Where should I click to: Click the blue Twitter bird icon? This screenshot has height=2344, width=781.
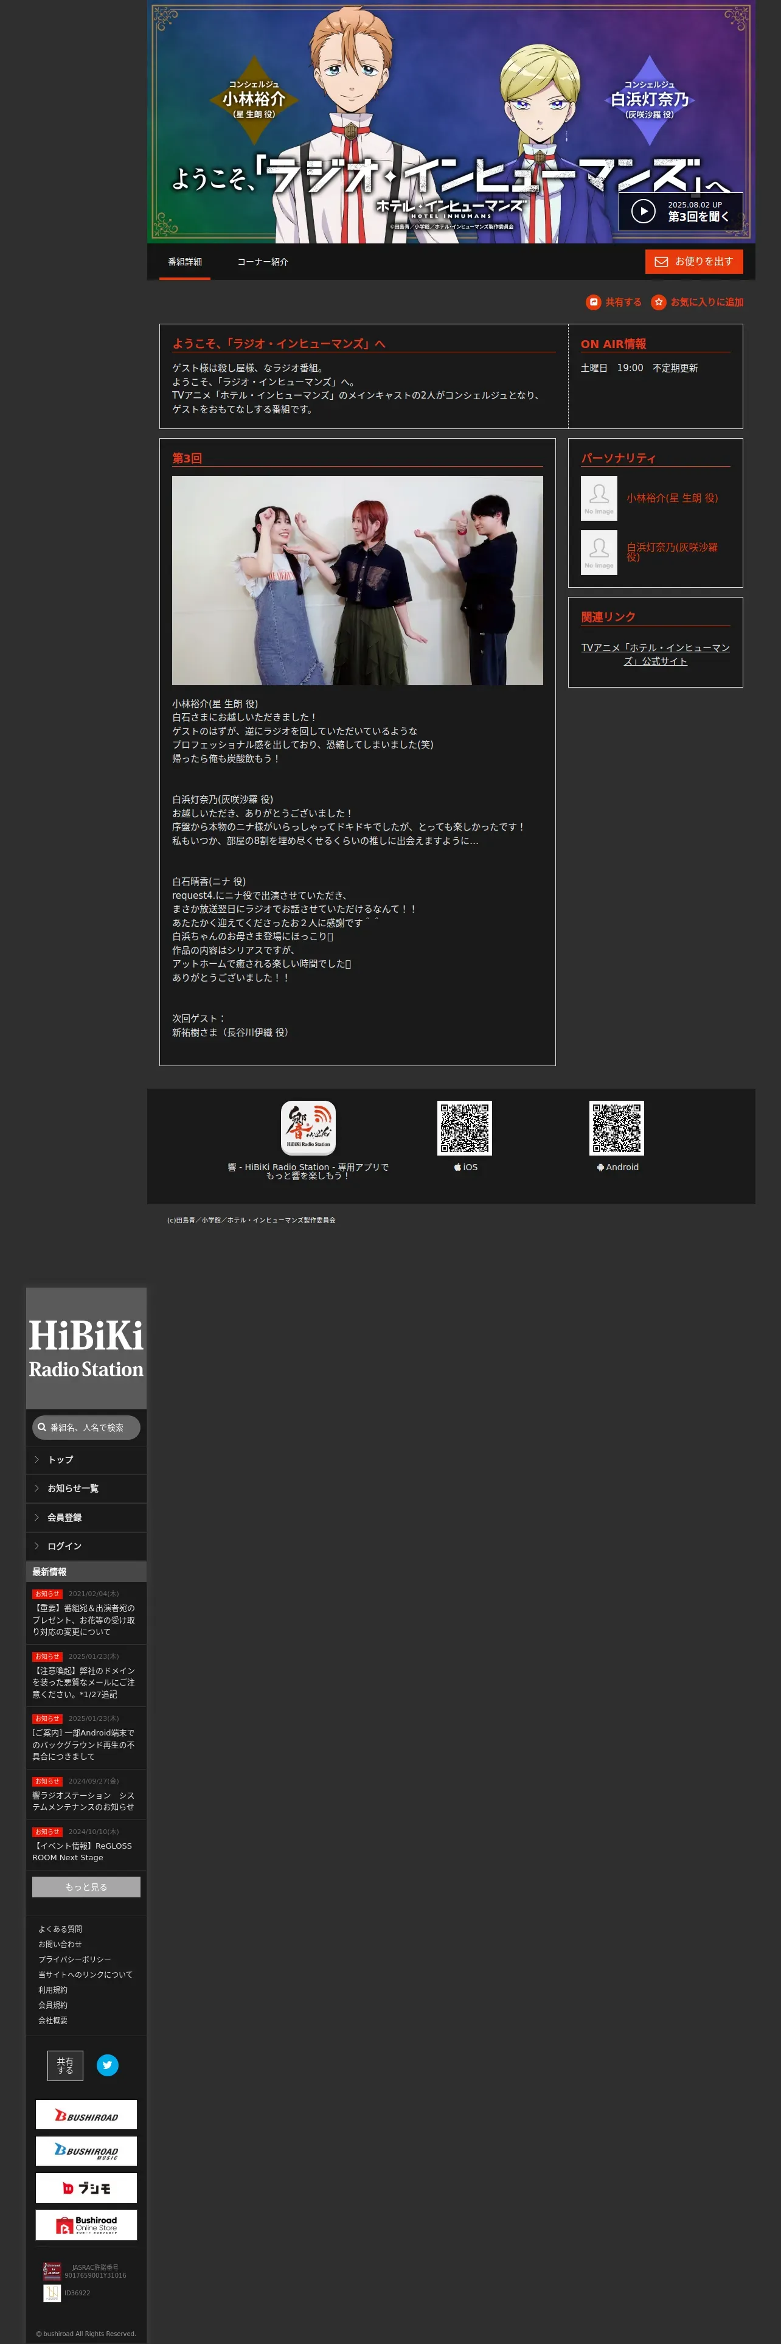[x=107, y=2065]
